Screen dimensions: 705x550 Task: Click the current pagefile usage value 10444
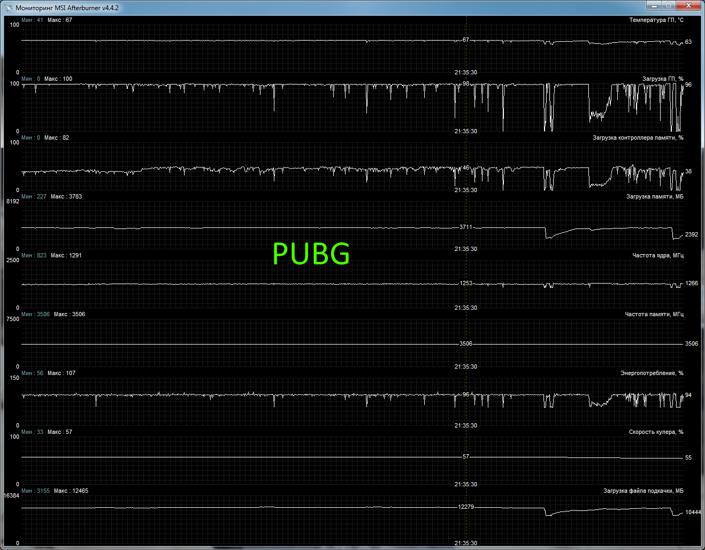(693, 513)
